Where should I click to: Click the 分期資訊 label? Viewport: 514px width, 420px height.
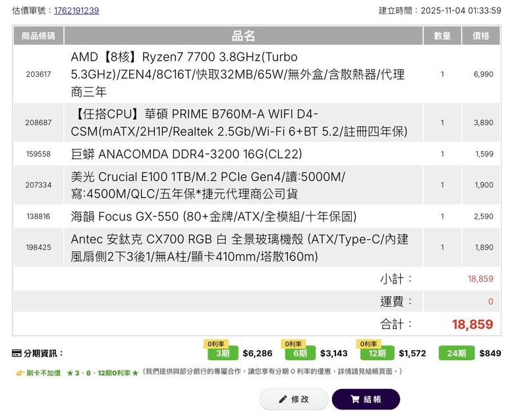pyautogui.click(x=43, y=354)
